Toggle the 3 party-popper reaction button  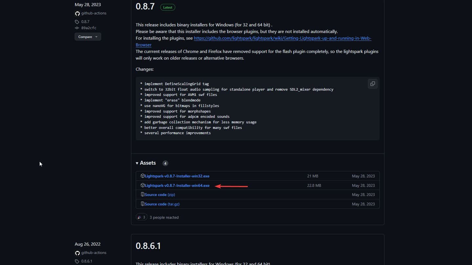pyautogui.click(x=141, y=217)
